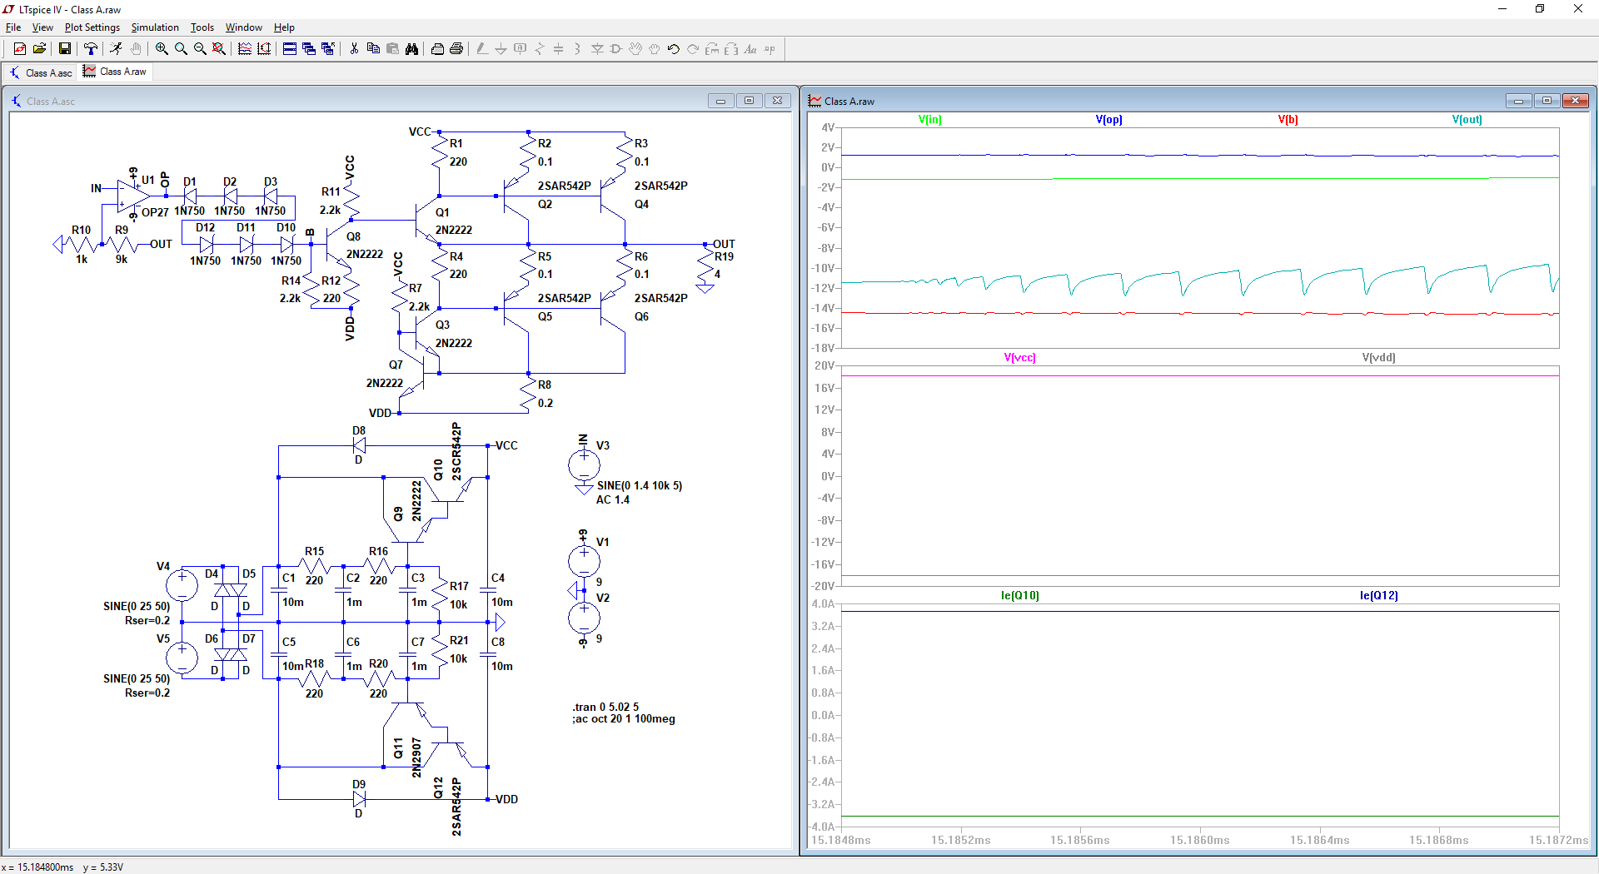Open the Plot Settings menu

point(92,27)
